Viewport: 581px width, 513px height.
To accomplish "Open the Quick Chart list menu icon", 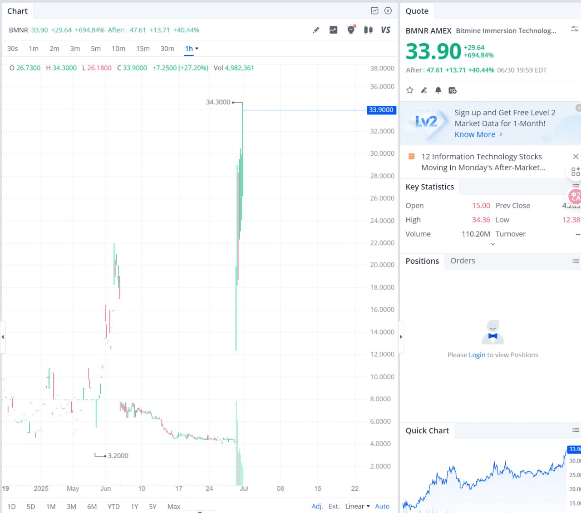I will pos(576,430).
